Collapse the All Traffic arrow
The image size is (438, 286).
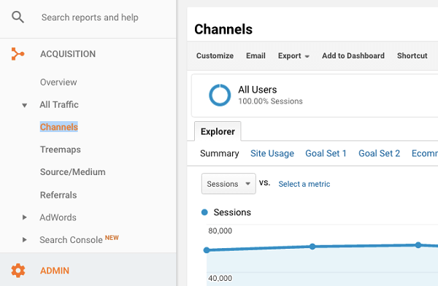(25, 105)
